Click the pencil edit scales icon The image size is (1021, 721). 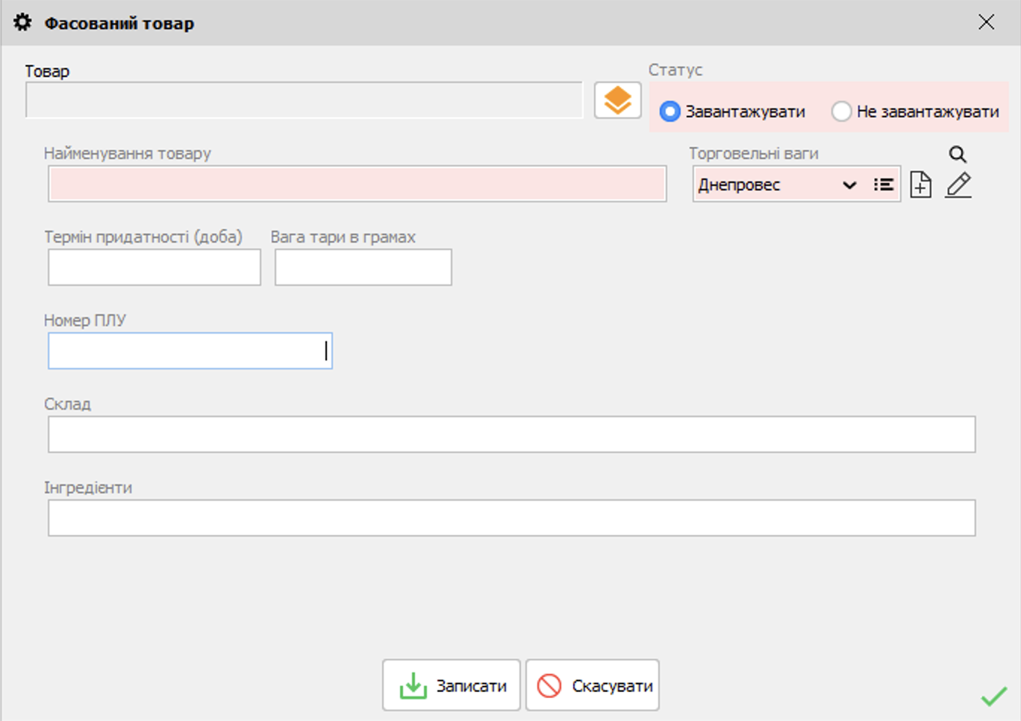click(958, 184)
